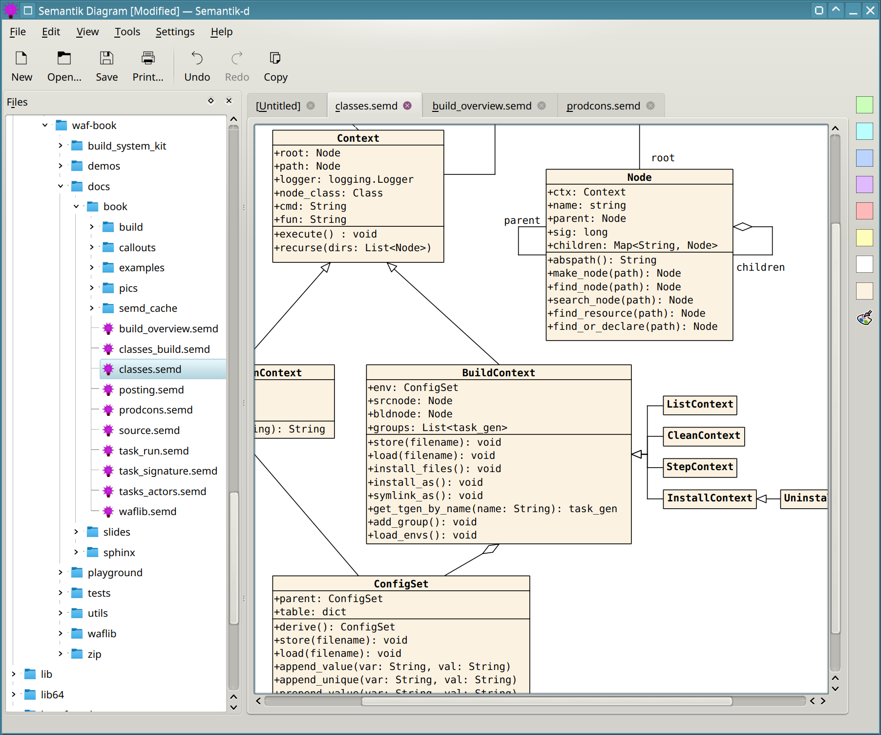Pick the white color swatch
This screenshot has width=881, height=735.
click(x=864, y=264)
